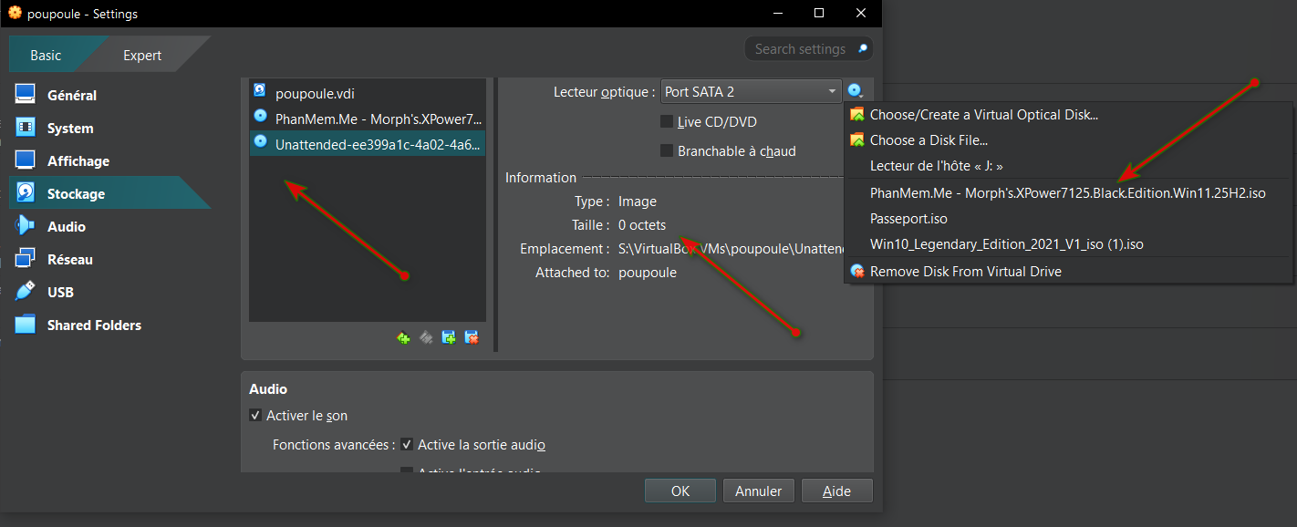
Task: Click the add controller icon below storage tree
Action: [403, 337]
